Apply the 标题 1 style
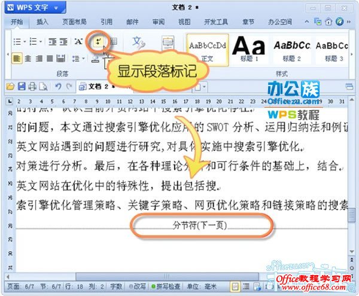 [x=249, y=50]
